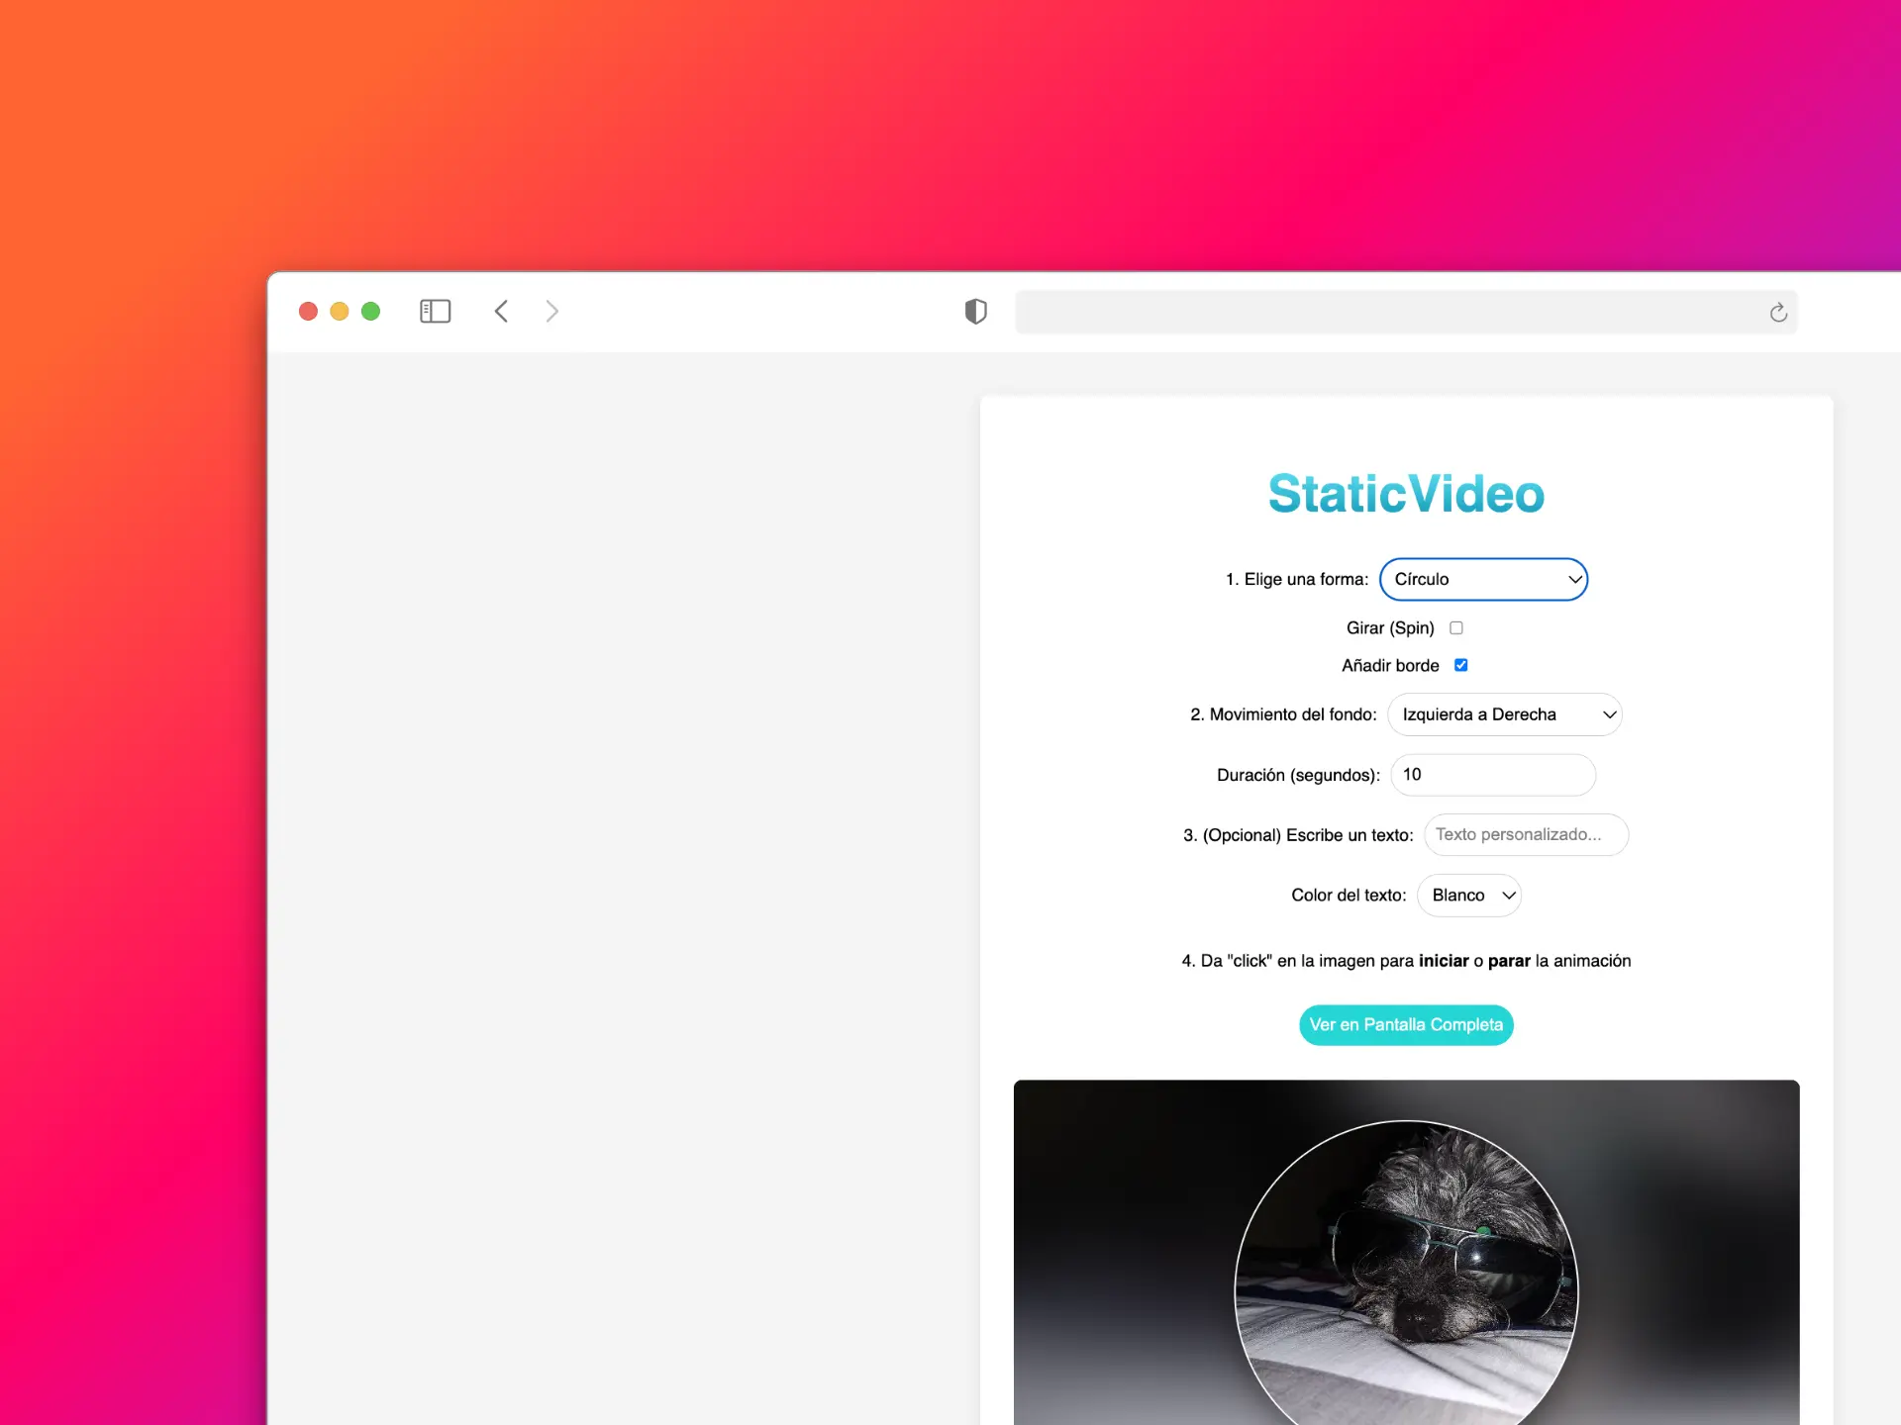The width and height of the screenshot is (1901, 1425).
Task: Click the green fullscreen window button
Action: coord(371,311)
